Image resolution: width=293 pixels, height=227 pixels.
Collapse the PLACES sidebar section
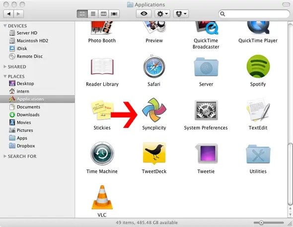pyautogui.click(x=5, y=76)
